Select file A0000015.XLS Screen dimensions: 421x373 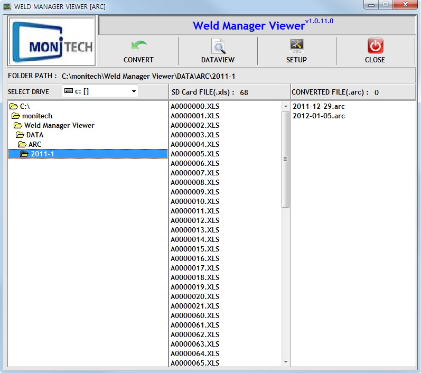195,249
